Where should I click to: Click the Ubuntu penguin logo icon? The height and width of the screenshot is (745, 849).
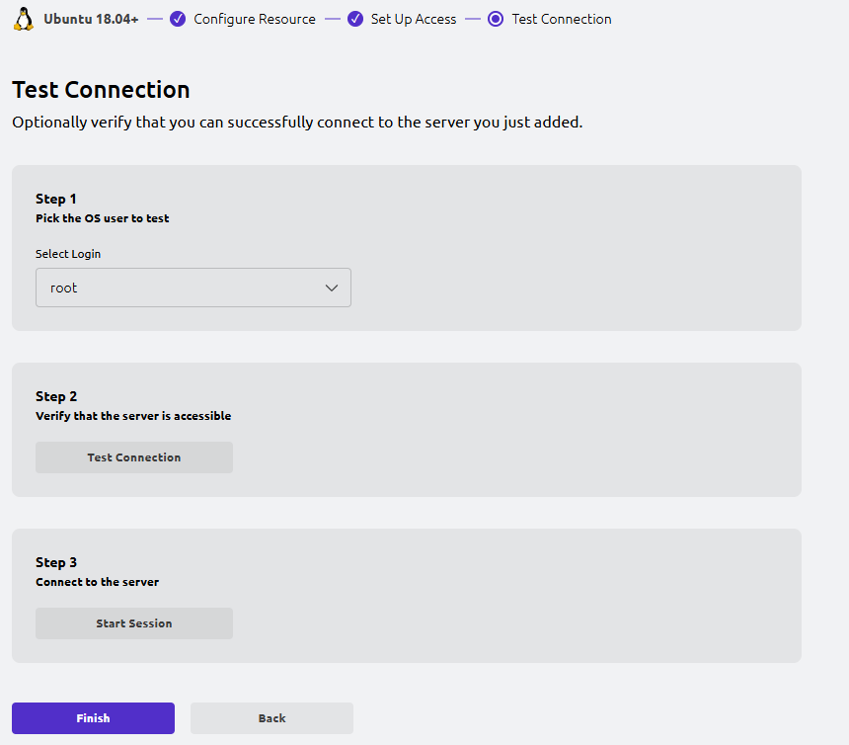(24, 19)
